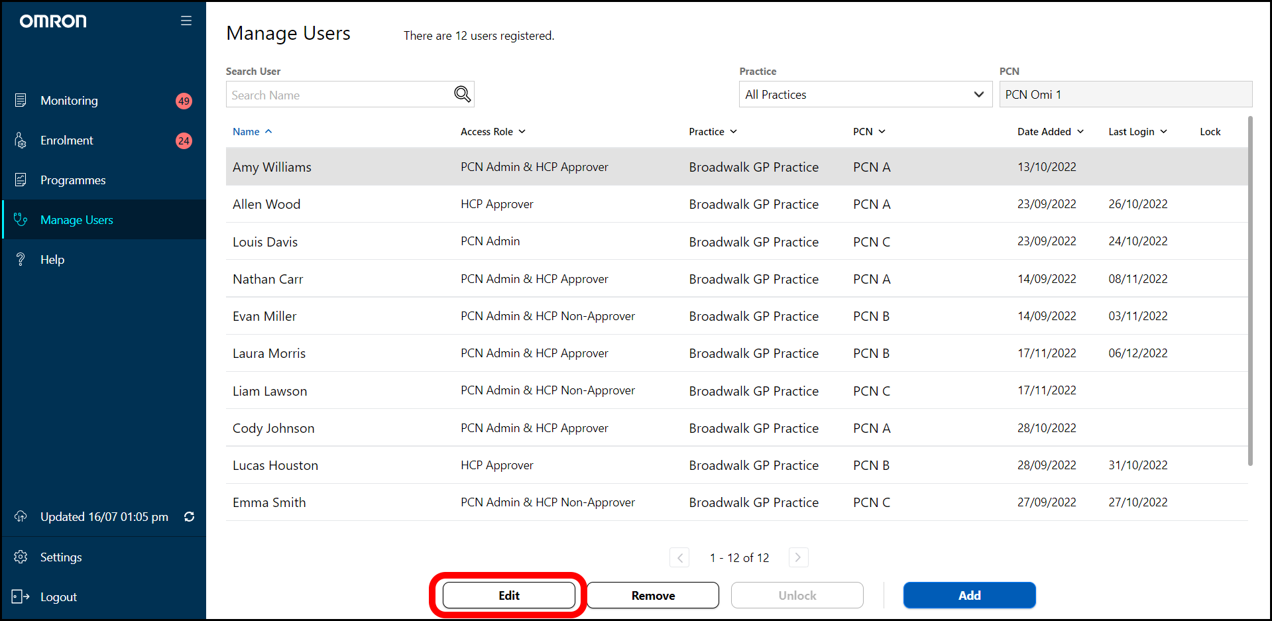Click the Logout door icon
The height and width of the screenshot is (621, 1272).
(21, 596)
